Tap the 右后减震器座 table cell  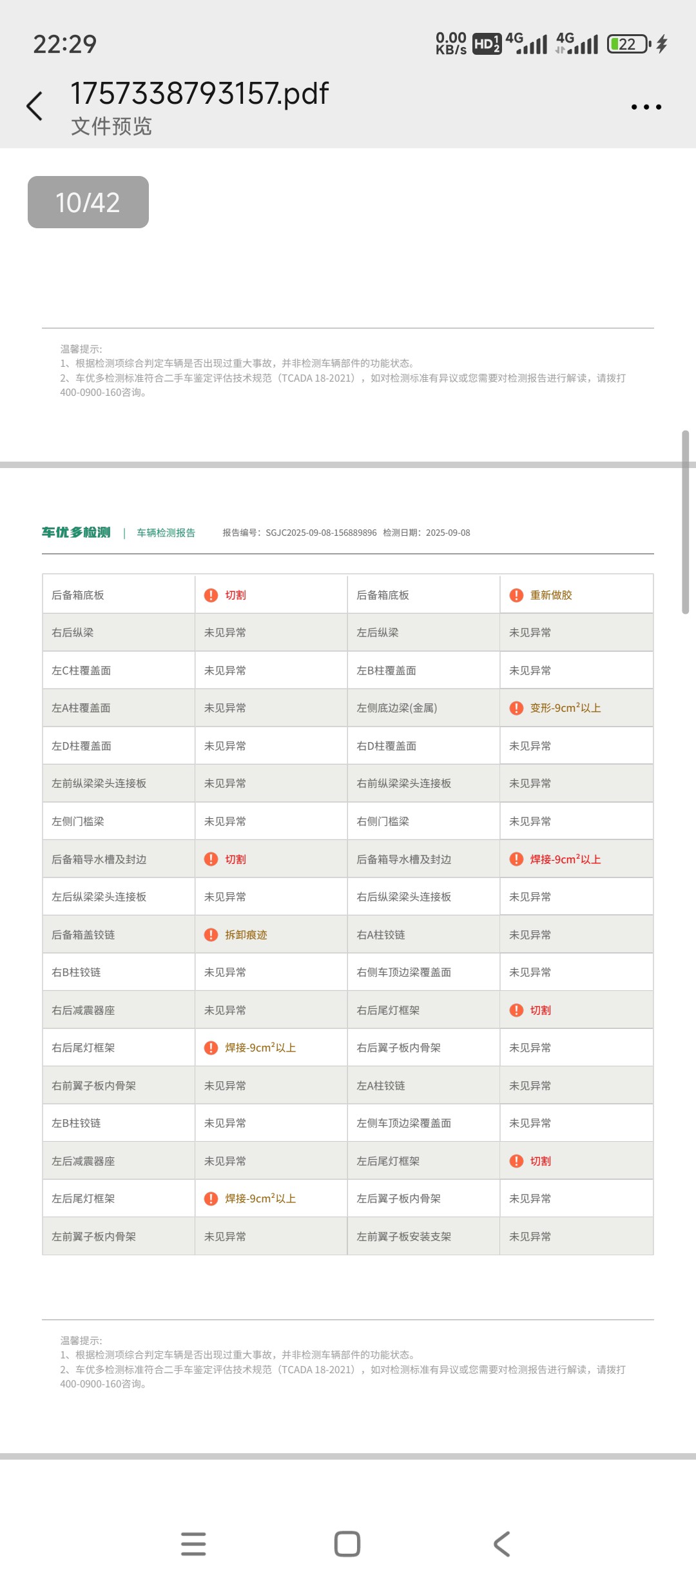[x=83, y=1010]
